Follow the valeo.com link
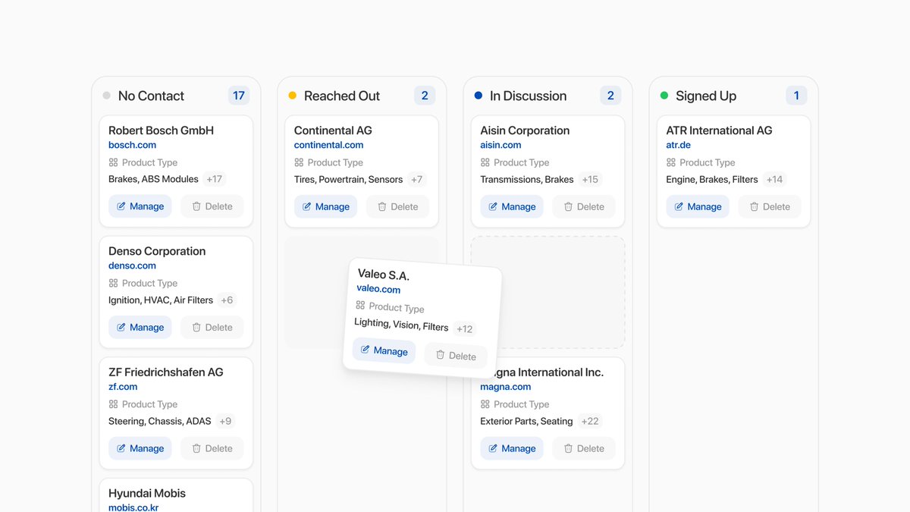Viewport: 910px width, 512px height. 378,289
